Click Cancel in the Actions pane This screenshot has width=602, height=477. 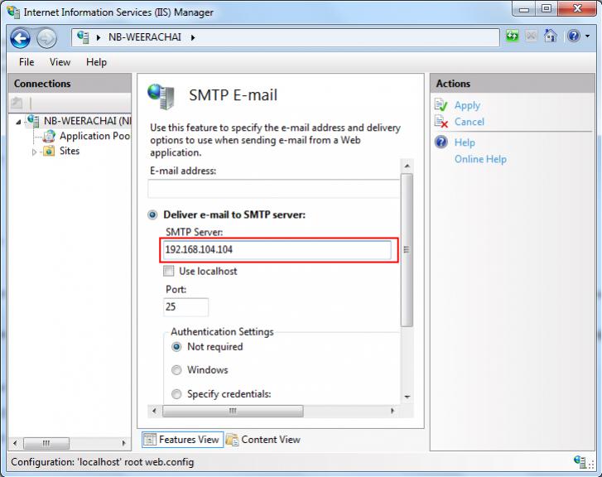click(470, 122)
